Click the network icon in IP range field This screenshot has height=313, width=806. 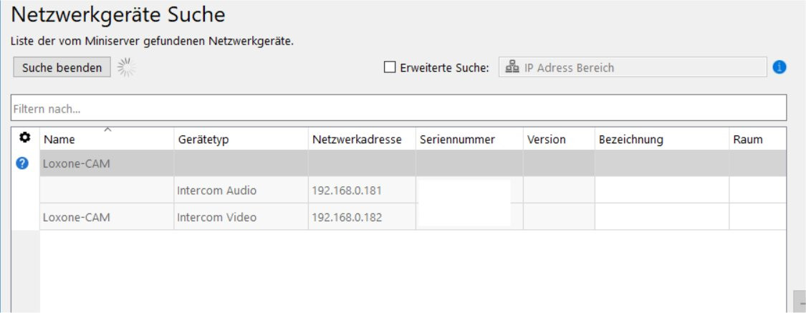512,67
